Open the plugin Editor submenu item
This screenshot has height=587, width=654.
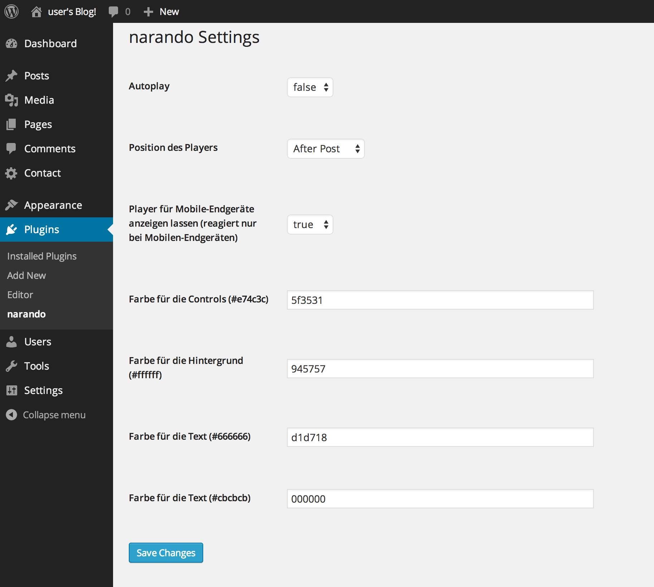tap(20, 295)
